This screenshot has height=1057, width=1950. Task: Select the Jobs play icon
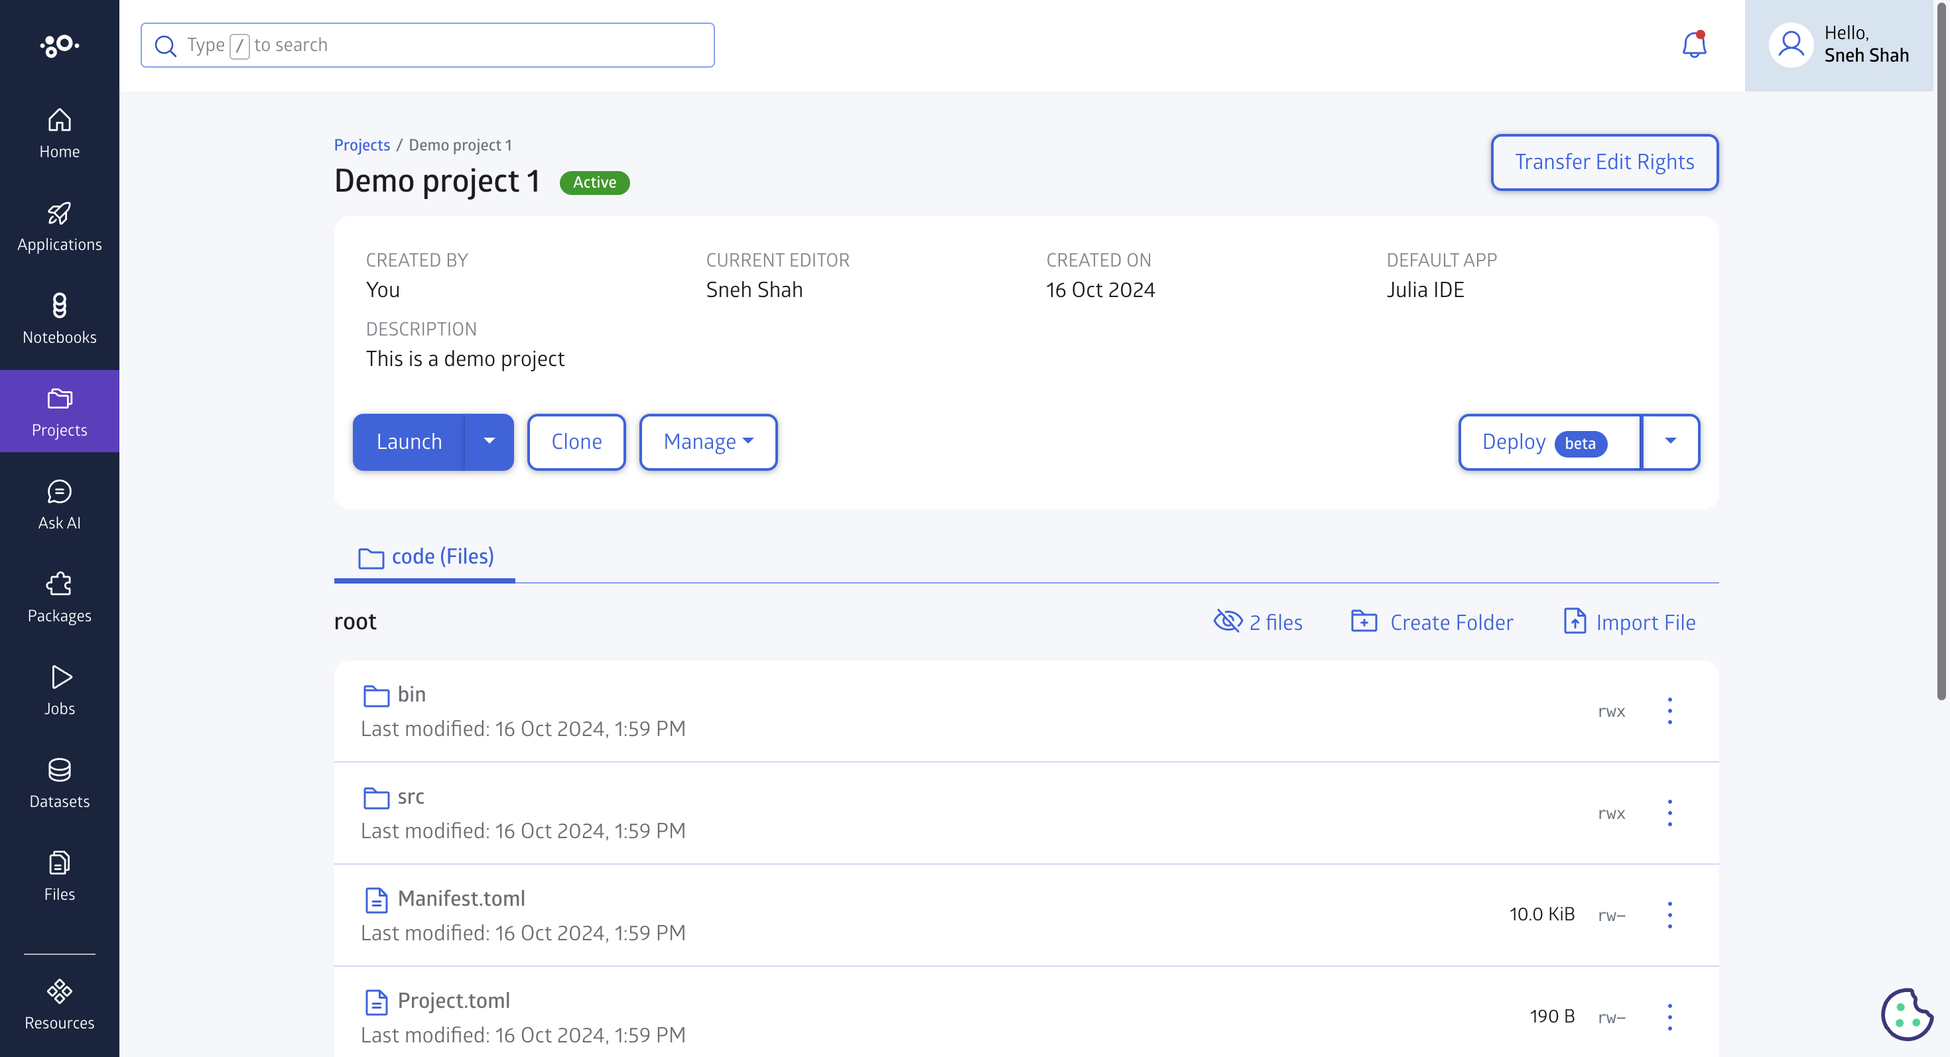pyautogui.click(x=59, y=677)
